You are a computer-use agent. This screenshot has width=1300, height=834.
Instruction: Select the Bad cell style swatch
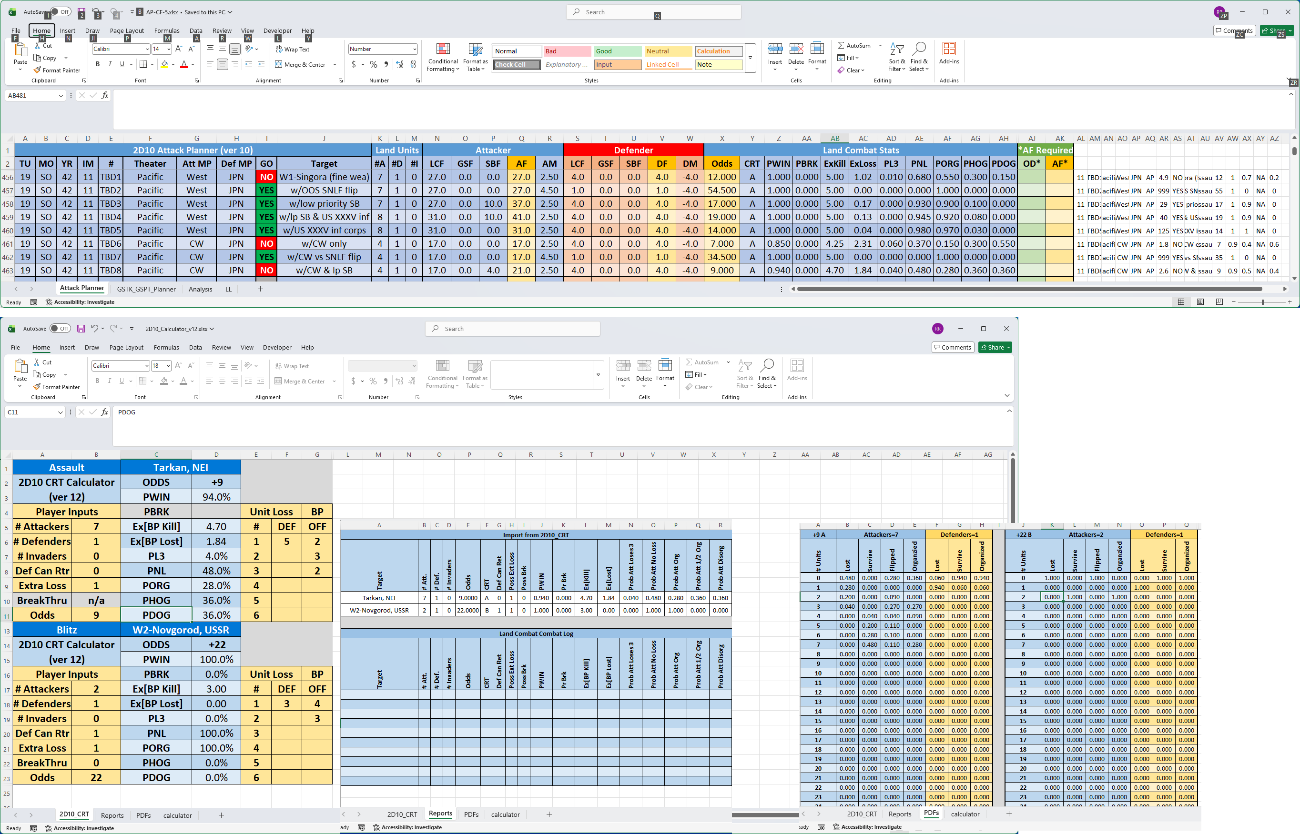pyautogui.click(x=567, y=51)
